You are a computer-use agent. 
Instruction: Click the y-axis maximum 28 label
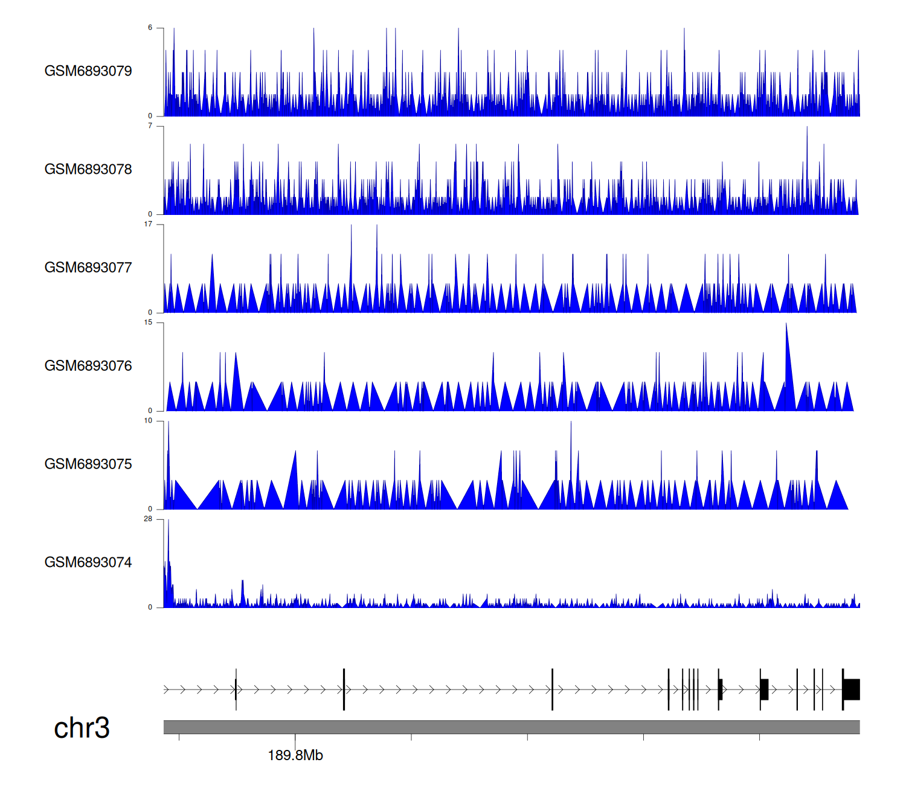(148, 519)
